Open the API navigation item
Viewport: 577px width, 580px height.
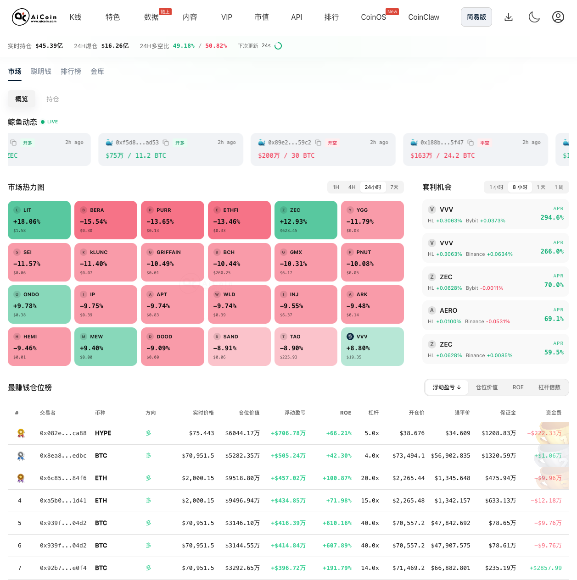click(297, 17)
